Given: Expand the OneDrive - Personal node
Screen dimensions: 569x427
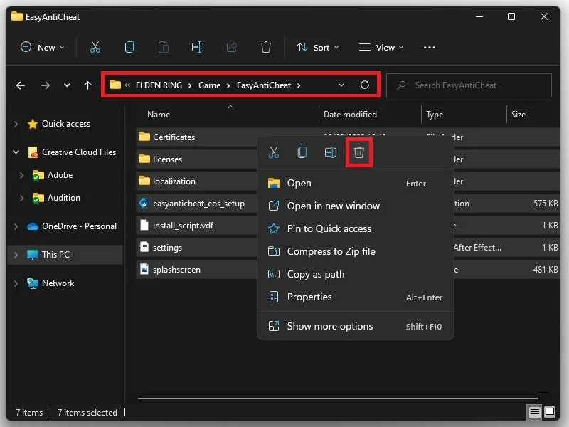Looking at the screenshot, I should (16, 226).
